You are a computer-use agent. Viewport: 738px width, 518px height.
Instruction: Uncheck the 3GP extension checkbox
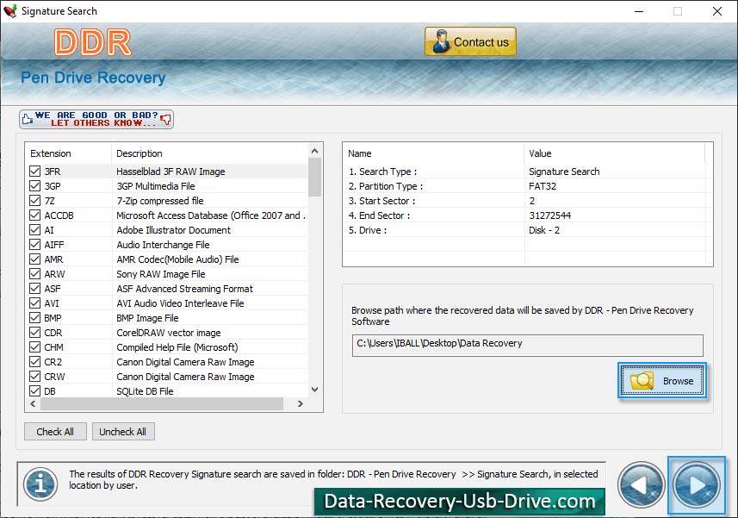(34, 186)
